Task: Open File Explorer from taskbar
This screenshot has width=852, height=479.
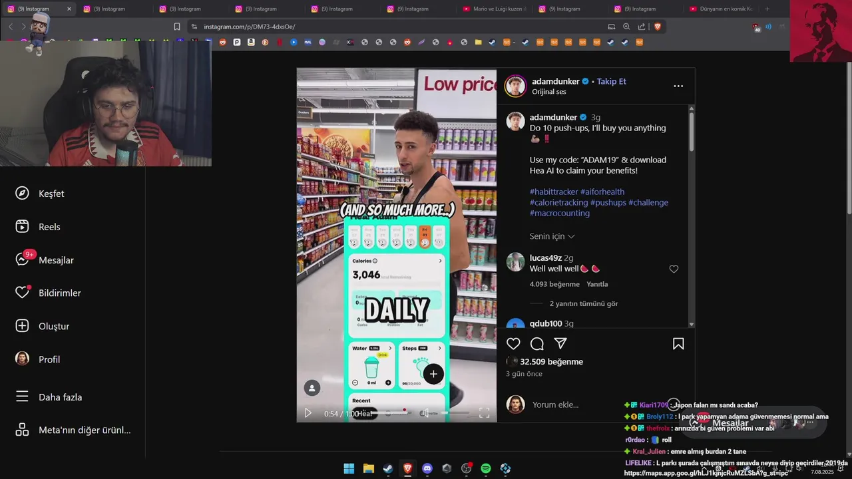Action: click(368, 468)
